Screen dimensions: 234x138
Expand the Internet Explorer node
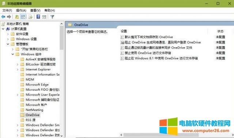(18, 70)
